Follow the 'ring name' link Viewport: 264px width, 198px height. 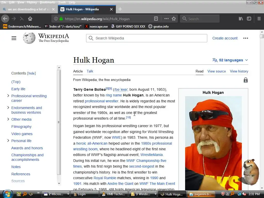(114, 95)
